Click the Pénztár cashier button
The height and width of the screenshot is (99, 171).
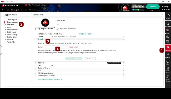coord(153,7)
